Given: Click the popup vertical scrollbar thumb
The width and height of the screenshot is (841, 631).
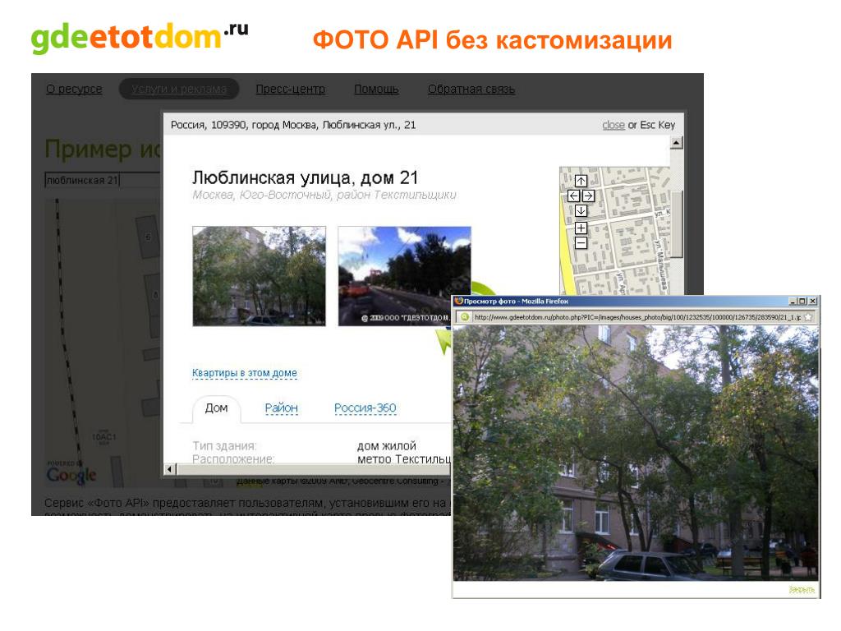Looking at the screenshot, I should 677,224.
